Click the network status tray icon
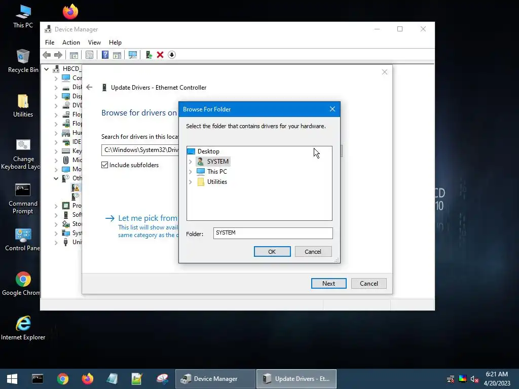The width and height of the screenshot is (519, 389). click(x=451, y=379)
